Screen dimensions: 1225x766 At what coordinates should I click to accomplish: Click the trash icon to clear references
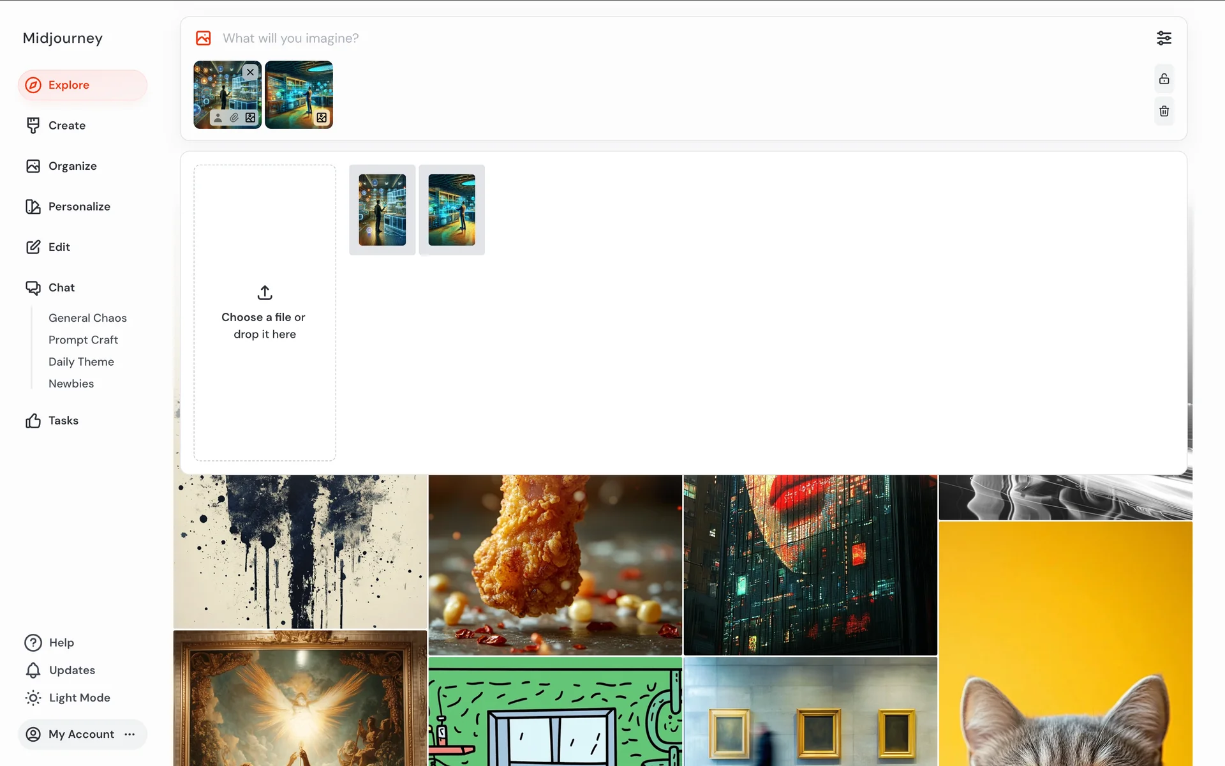1164,111
